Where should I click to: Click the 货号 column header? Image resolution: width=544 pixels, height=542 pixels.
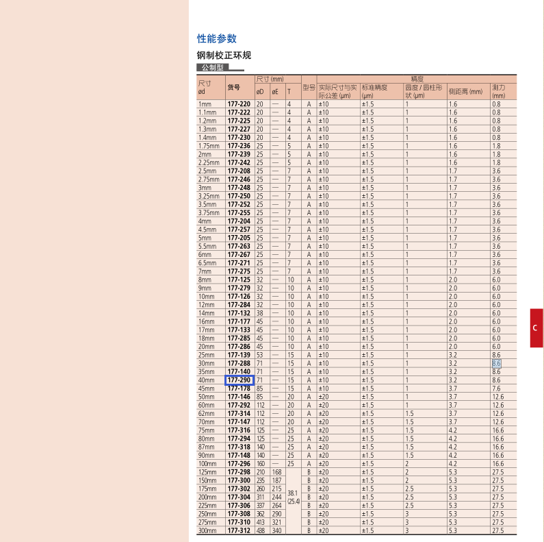[234, 87]
